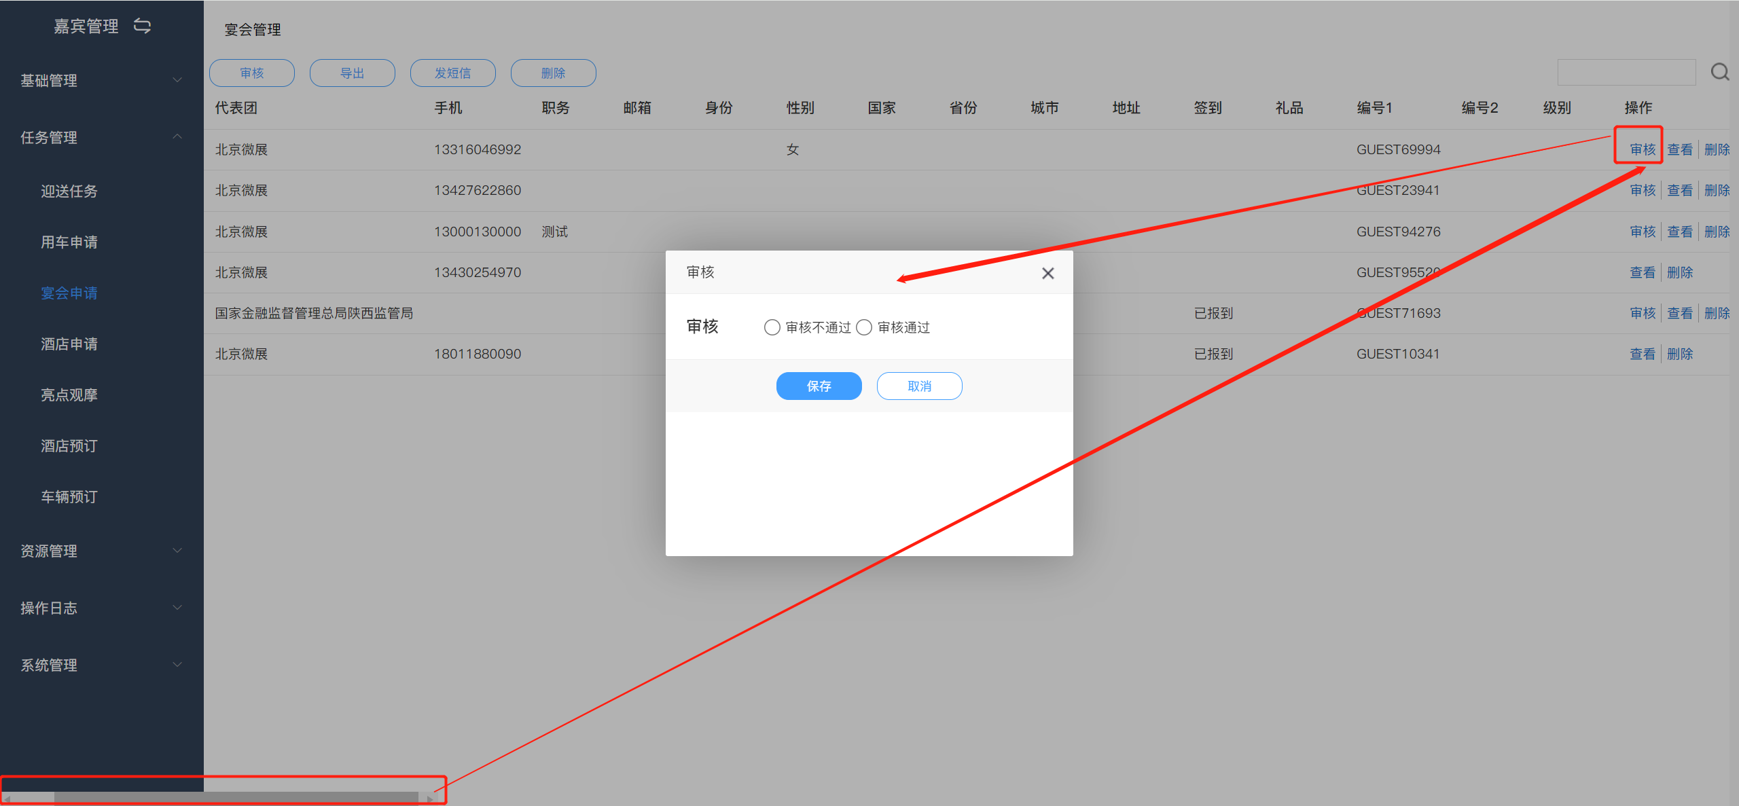Click the switch icon beside 嘉宾管理
The image size is (1739, 806).
142,26
